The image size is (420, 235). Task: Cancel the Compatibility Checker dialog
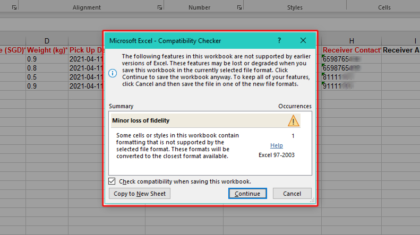click(x=292, y=194)
